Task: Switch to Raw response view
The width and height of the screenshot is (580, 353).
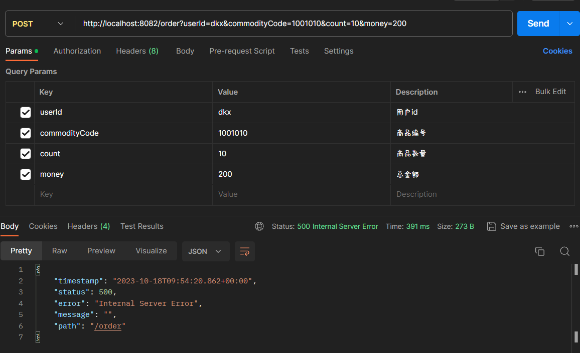Action: point(60,251)
